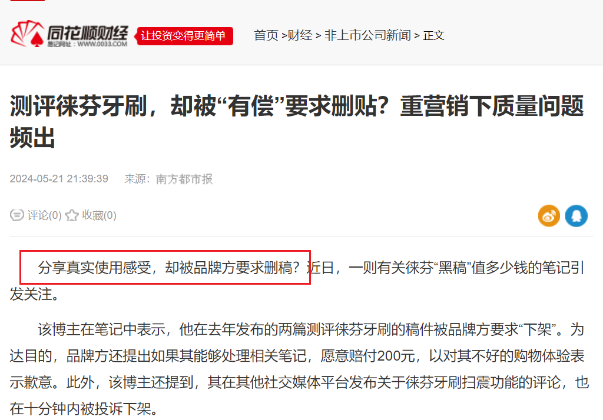Open 非上市公司新闻 breadcrumb link

[x=367, y=35]
